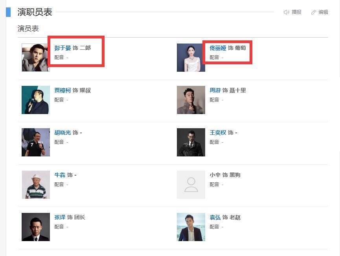Open 彭于晏's actor page link
340x256 pixels.
[62, 48]
